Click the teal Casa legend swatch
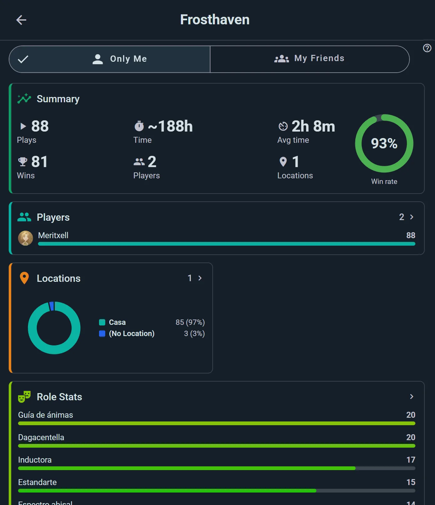This screenshot has height=505, width=435. click(102, 322)
